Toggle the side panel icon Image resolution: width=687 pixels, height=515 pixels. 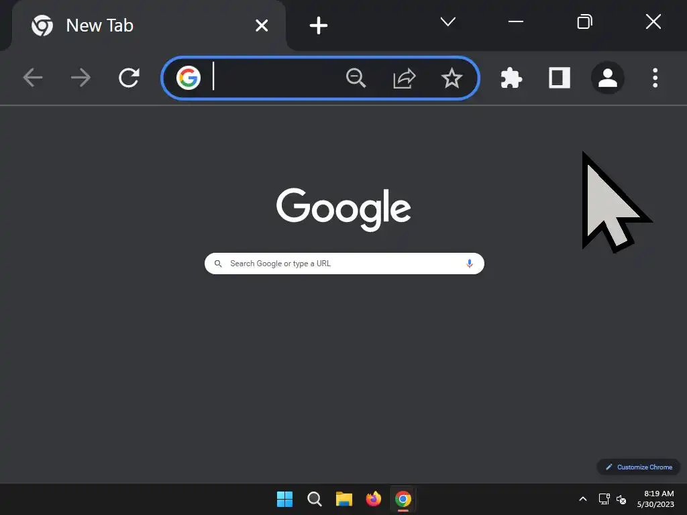point(560,78)
